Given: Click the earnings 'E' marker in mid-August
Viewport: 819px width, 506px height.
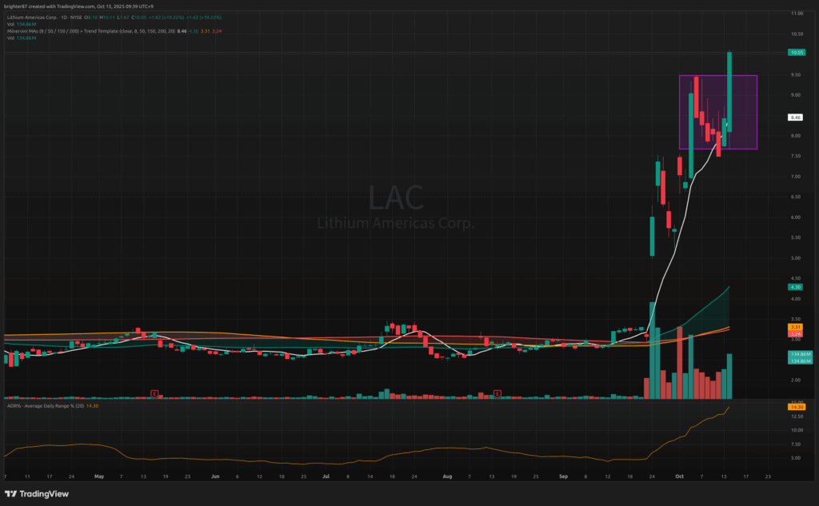Looking at the screenshot, I should pyautogui.click(x=497, y=393).
